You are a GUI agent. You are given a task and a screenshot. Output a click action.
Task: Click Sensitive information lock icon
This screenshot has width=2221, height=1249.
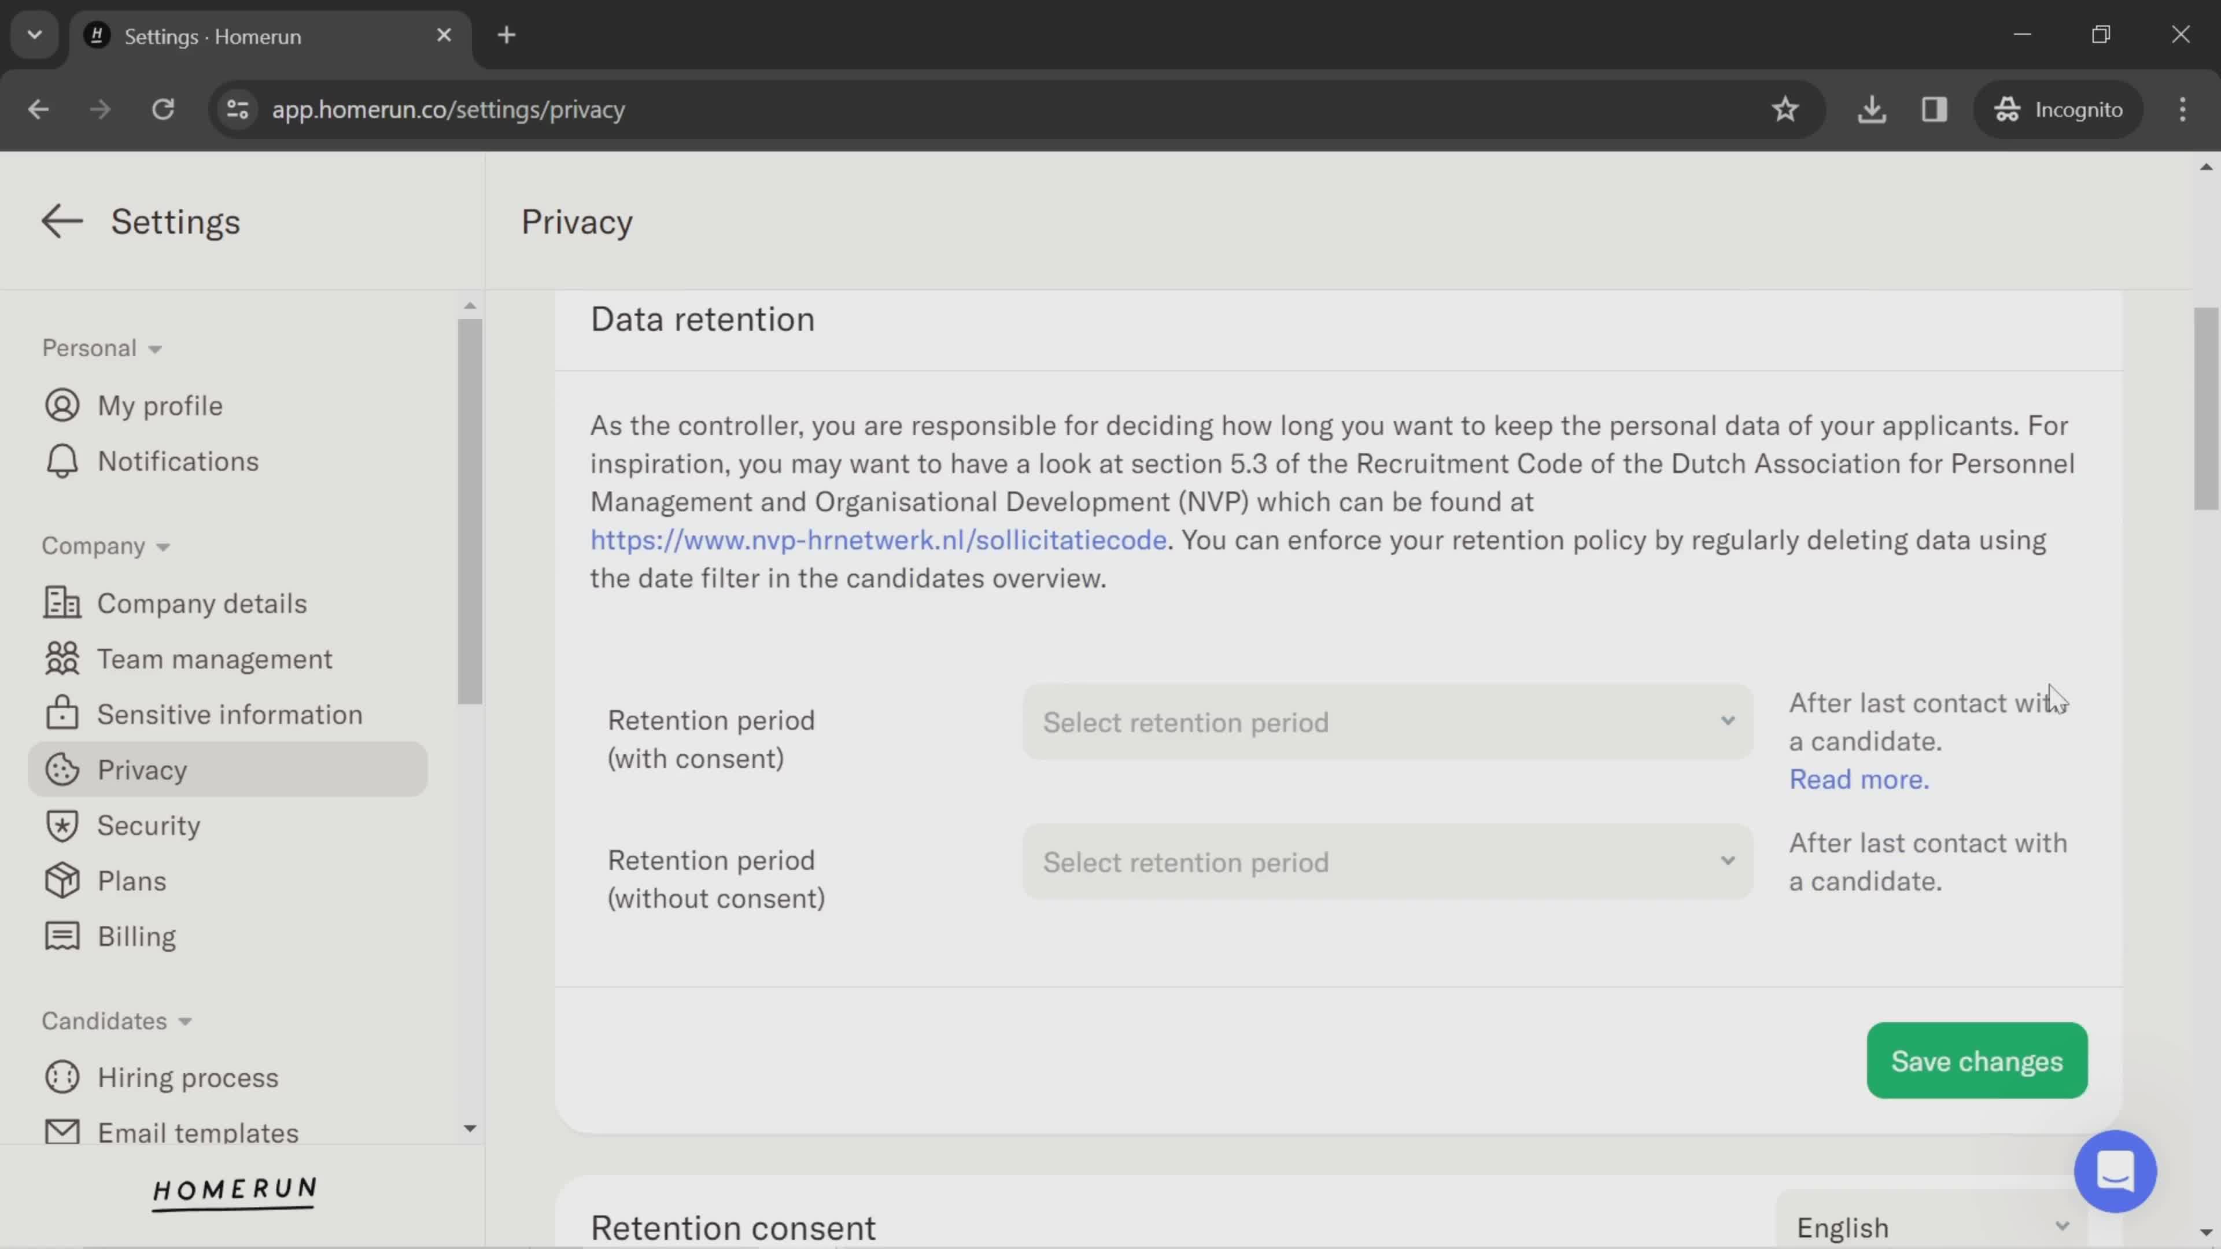(x=62, y=714)
